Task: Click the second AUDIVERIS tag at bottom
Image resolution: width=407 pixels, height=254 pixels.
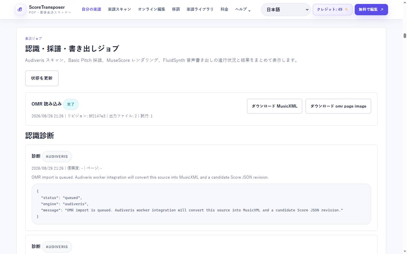Action: pyautogui.click(x=57, y=247)
